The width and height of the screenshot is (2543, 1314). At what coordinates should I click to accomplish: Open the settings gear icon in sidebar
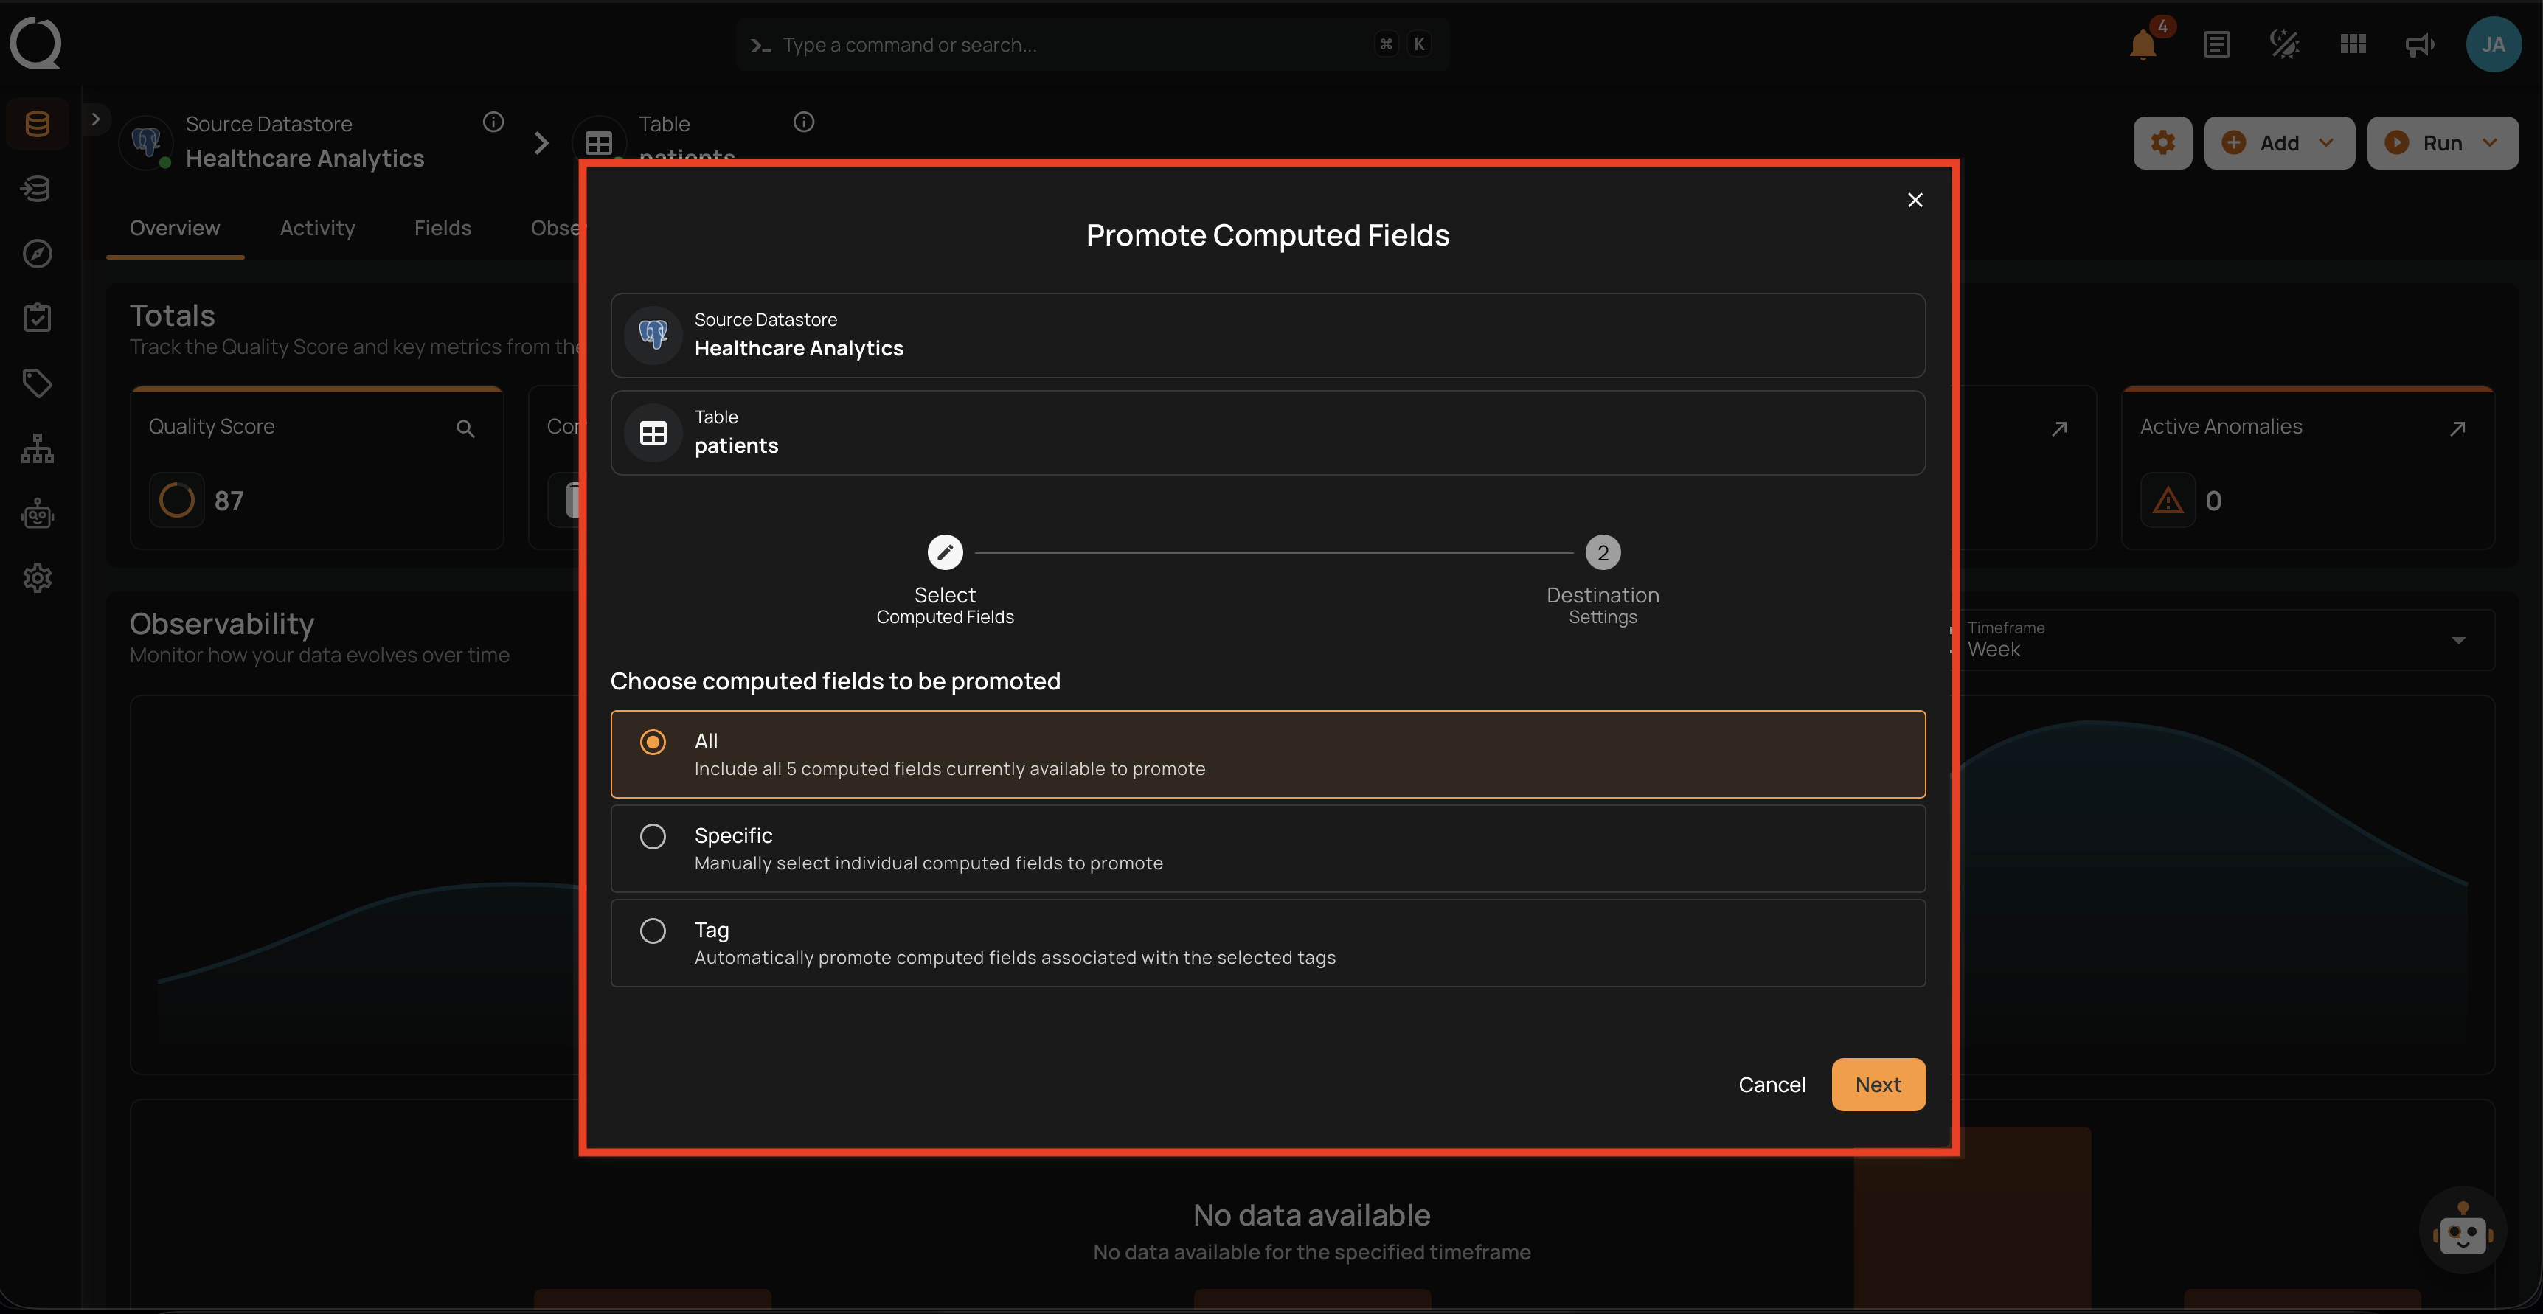point(38,579)
